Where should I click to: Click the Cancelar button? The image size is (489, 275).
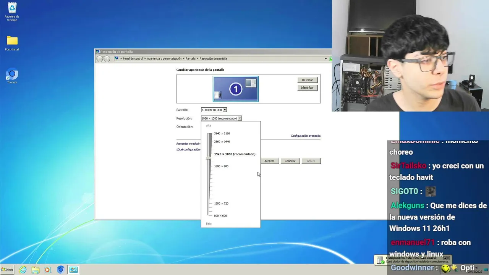290,161
